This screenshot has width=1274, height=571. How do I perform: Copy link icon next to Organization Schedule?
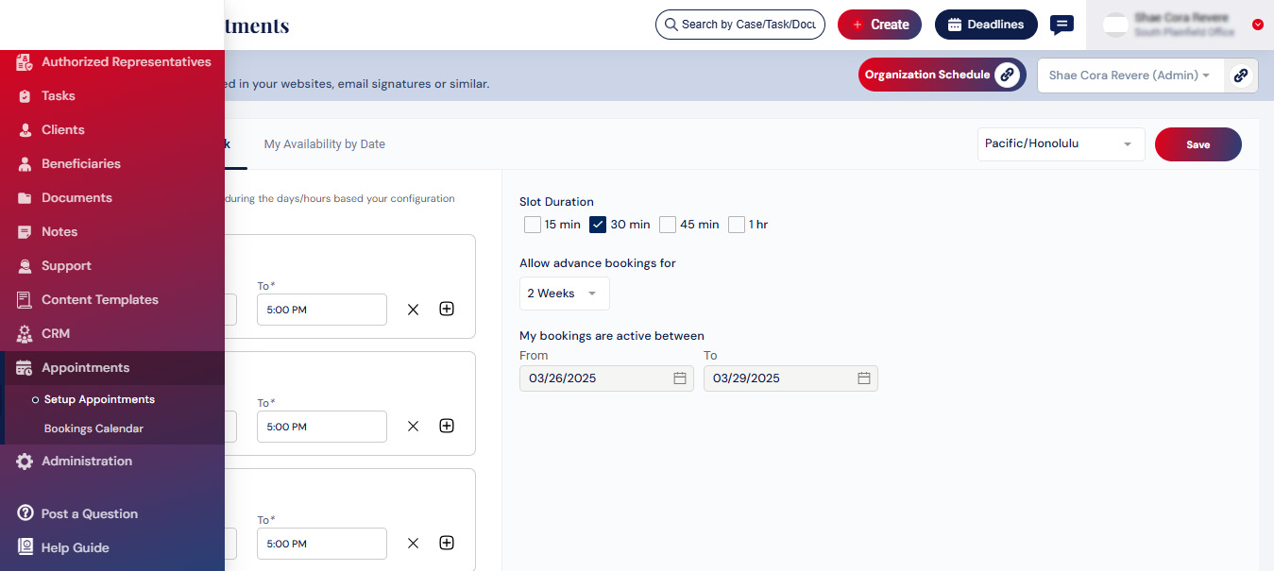[1008, 75]
